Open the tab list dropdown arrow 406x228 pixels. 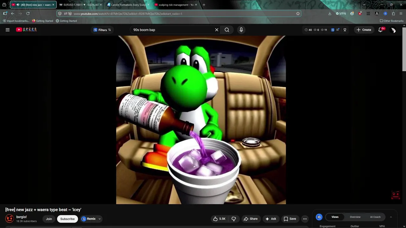[364, 5]
